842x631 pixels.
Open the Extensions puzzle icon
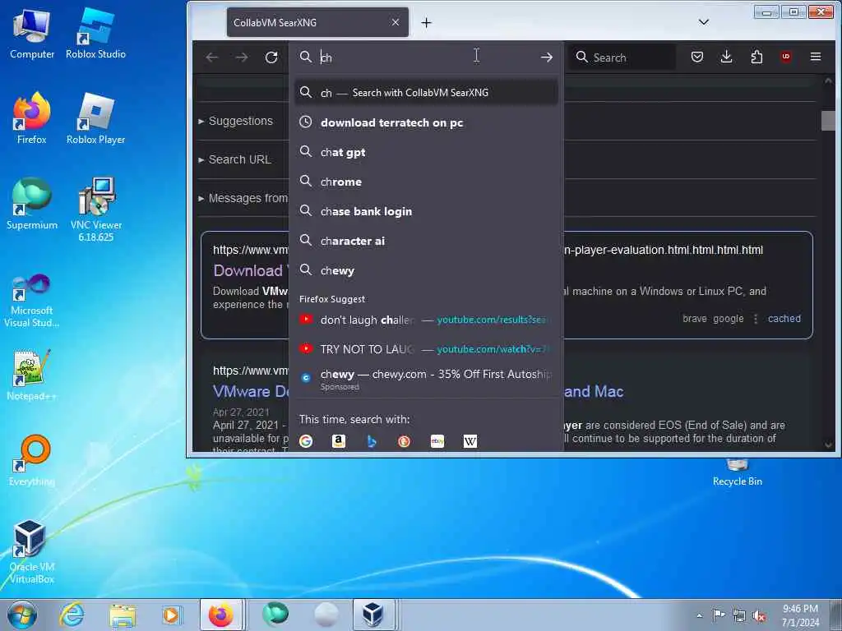point(756,57)
